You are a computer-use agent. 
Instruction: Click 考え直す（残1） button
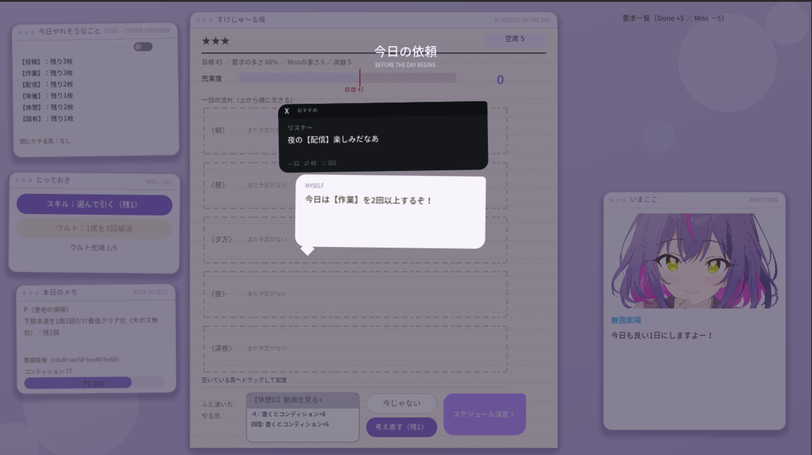[x=401, y=427]
